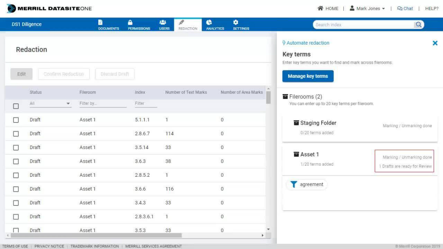This screenshot has width=443, height=249.
Task: Click the Number of Text Marks column header
Action: click(186, 92)
